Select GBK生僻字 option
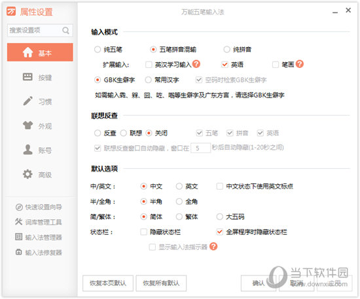The width and height of the screenshot is (360, 299). (98, 80)
